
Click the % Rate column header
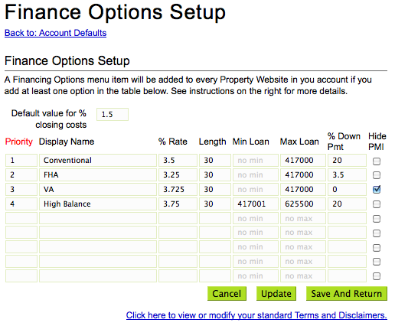[x=173, y=142]
